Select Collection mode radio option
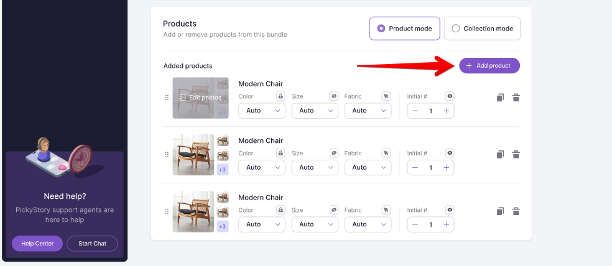This screenshot has width=612, height=266. click(x=482, y=29)
